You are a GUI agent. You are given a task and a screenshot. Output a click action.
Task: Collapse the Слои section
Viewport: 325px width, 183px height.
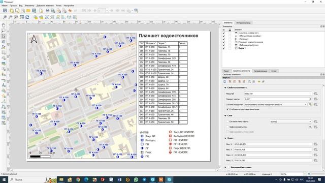tap(225, 115)
